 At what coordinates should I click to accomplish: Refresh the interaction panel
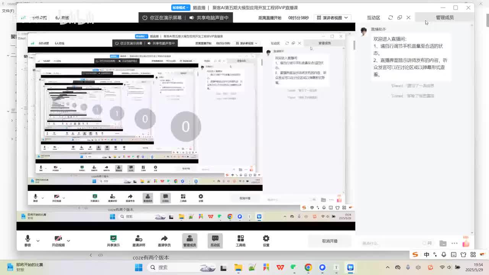coord(390,18)
